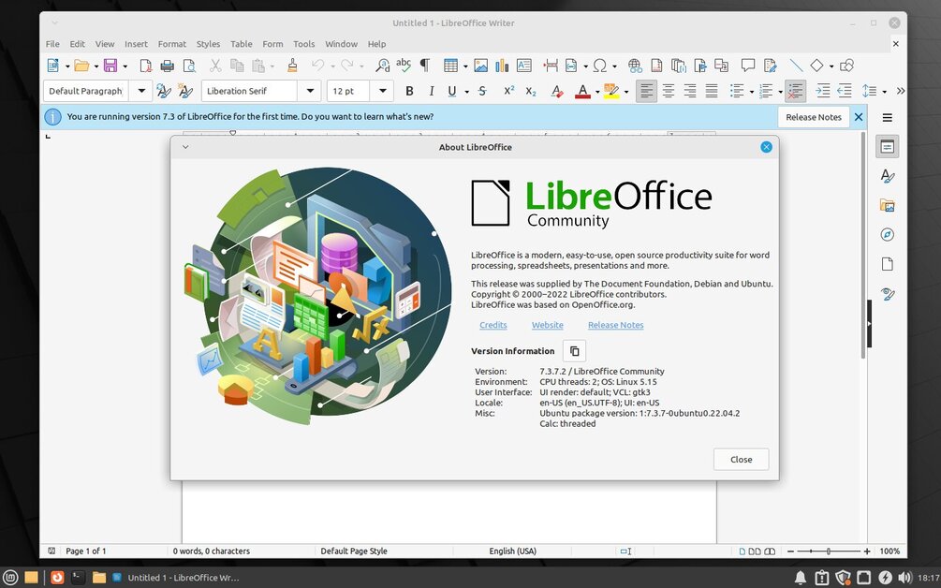This screenshot has height=588, width=941.
Task: Open Highlighting Color dropdown arrow
Action: pyautogui.click(x=626, y=92)
